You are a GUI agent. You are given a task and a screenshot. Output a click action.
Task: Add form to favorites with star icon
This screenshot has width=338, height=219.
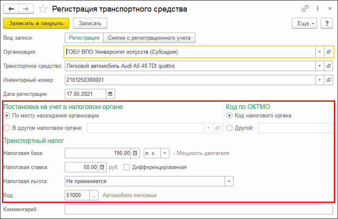click(x=42, y=9)
